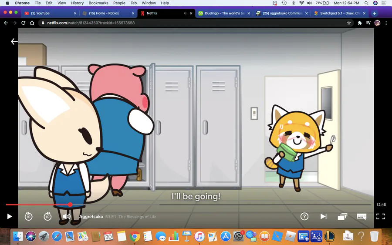Screen dimensions: 392x245
Task: Switch to the aggretsuko Community tab
Action: pyautogui.click(x=282, y=13)
